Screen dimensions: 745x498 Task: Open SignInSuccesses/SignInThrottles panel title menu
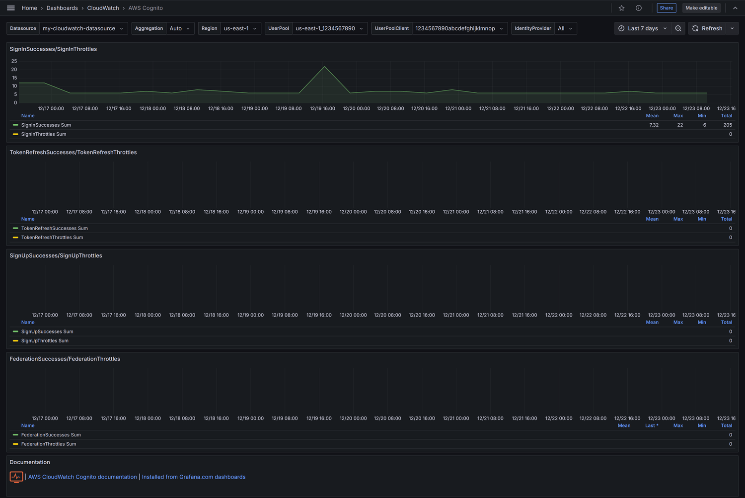53,49
